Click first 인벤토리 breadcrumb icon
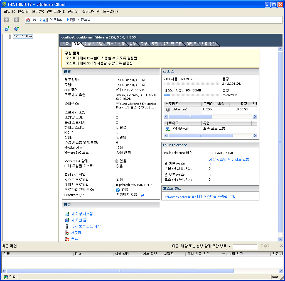 click(45, 20)
